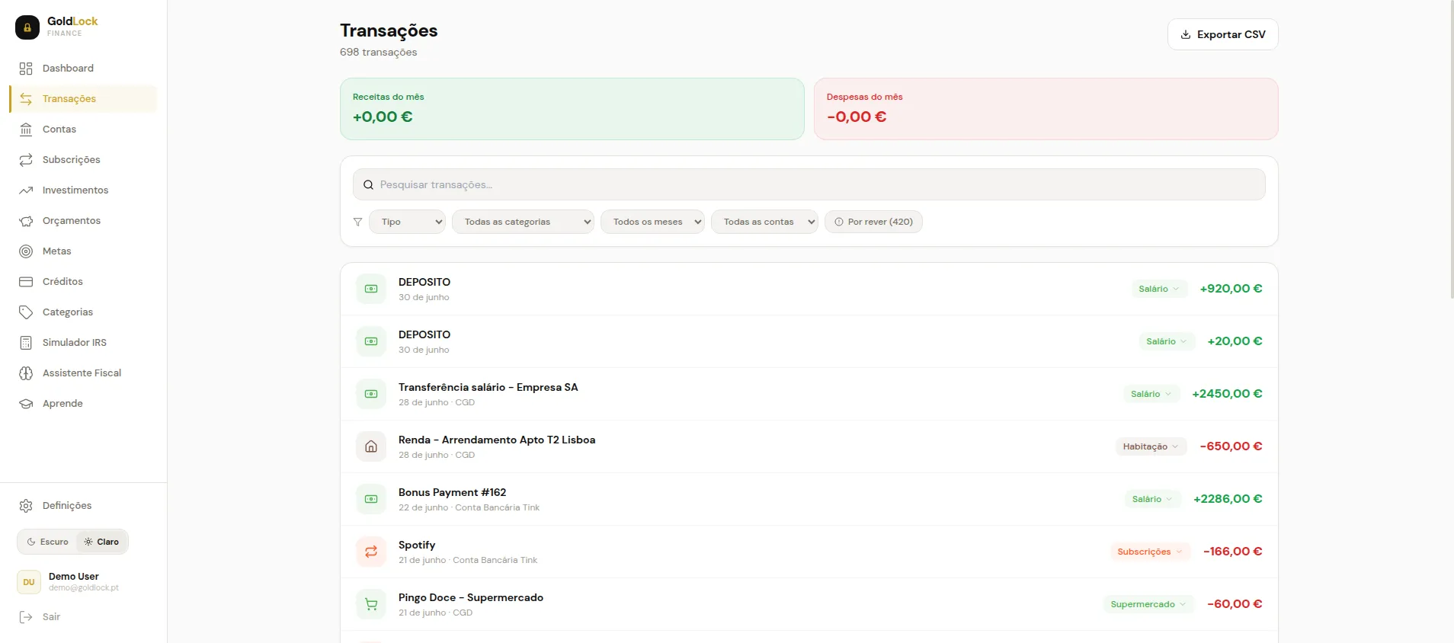Viewport: 1454px width, 643px height.
Task: Click the Metas target icon
Action: (x=26, y=251)
